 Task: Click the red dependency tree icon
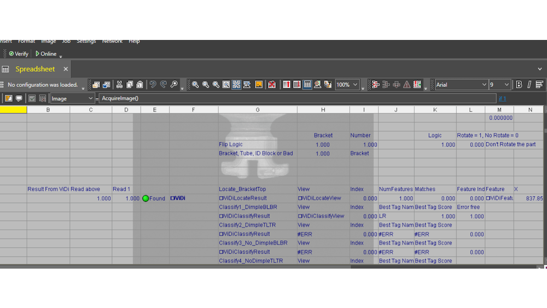pos(375,85)
